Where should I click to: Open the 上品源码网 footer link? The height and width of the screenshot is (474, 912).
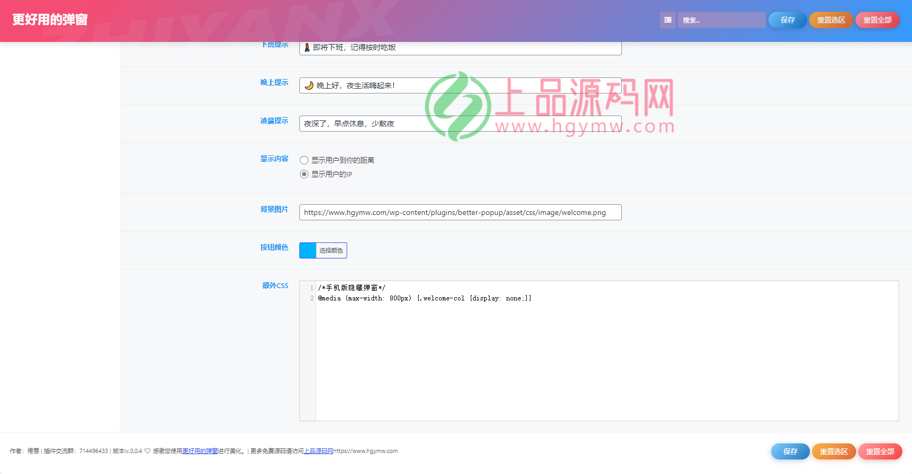[x=318, y=451]
